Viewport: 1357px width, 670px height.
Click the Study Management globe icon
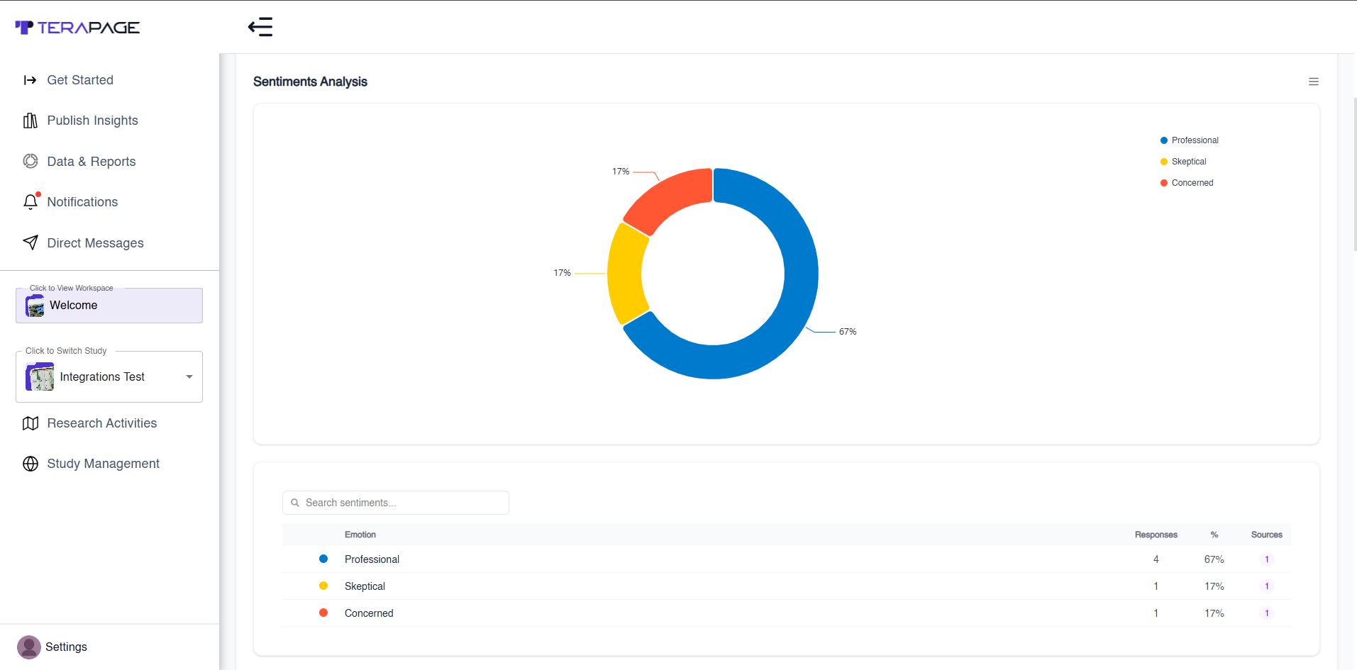(x=30, y=464)
